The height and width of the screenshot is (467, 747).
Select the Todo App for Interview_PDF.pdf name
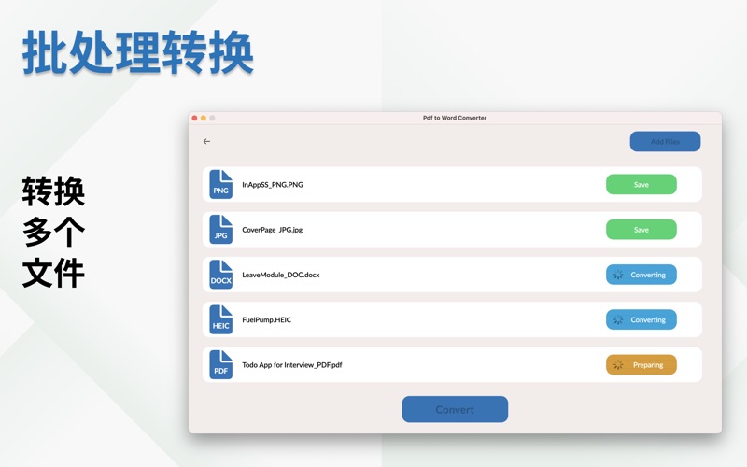292,365
